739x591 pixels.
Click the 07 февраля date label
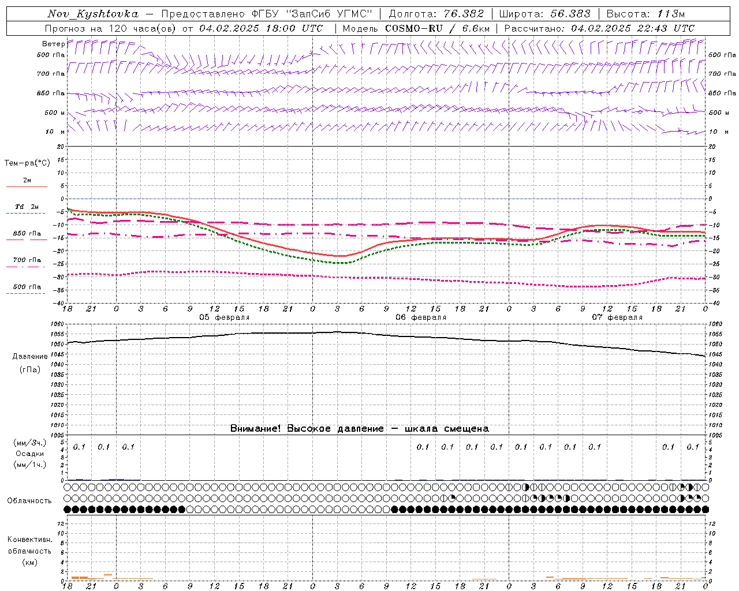click(617, 317)
